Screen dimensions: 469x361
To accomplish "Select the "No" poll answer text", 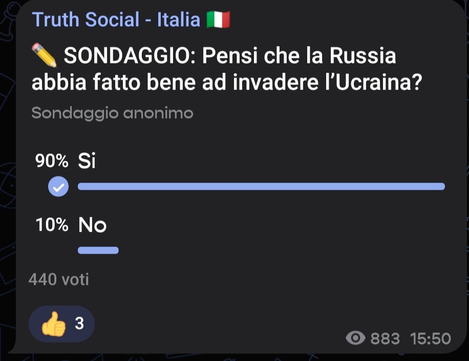I will (92, 225).
